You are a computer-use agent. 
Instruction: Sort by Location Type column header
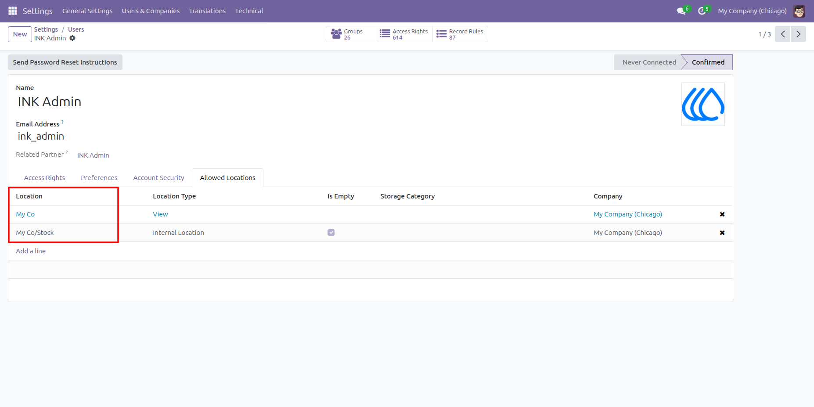tap(174, 196)
